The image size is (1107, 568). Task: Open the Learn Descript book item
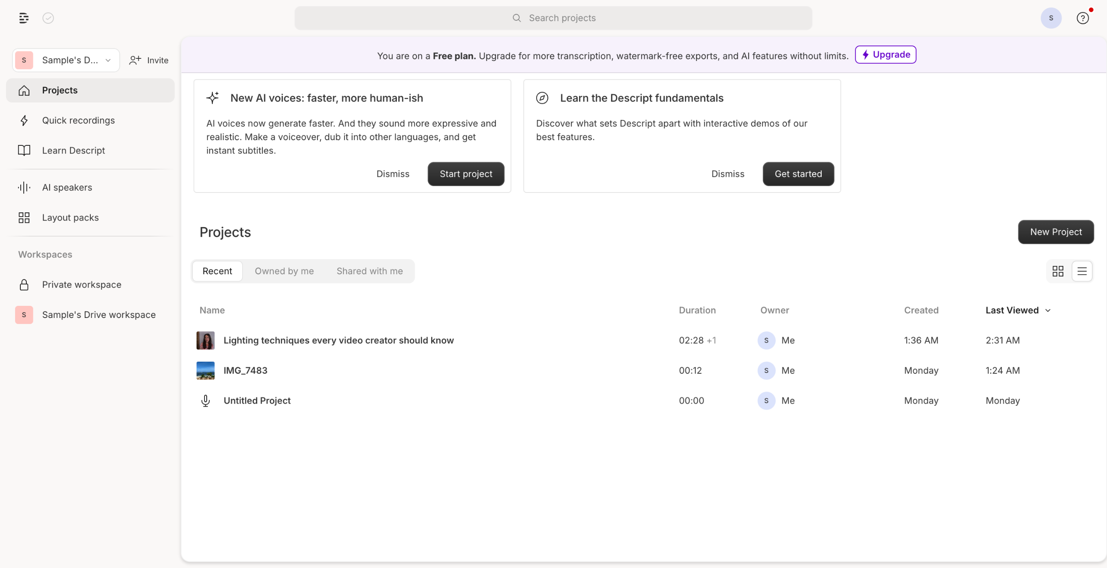pos(73,151)
